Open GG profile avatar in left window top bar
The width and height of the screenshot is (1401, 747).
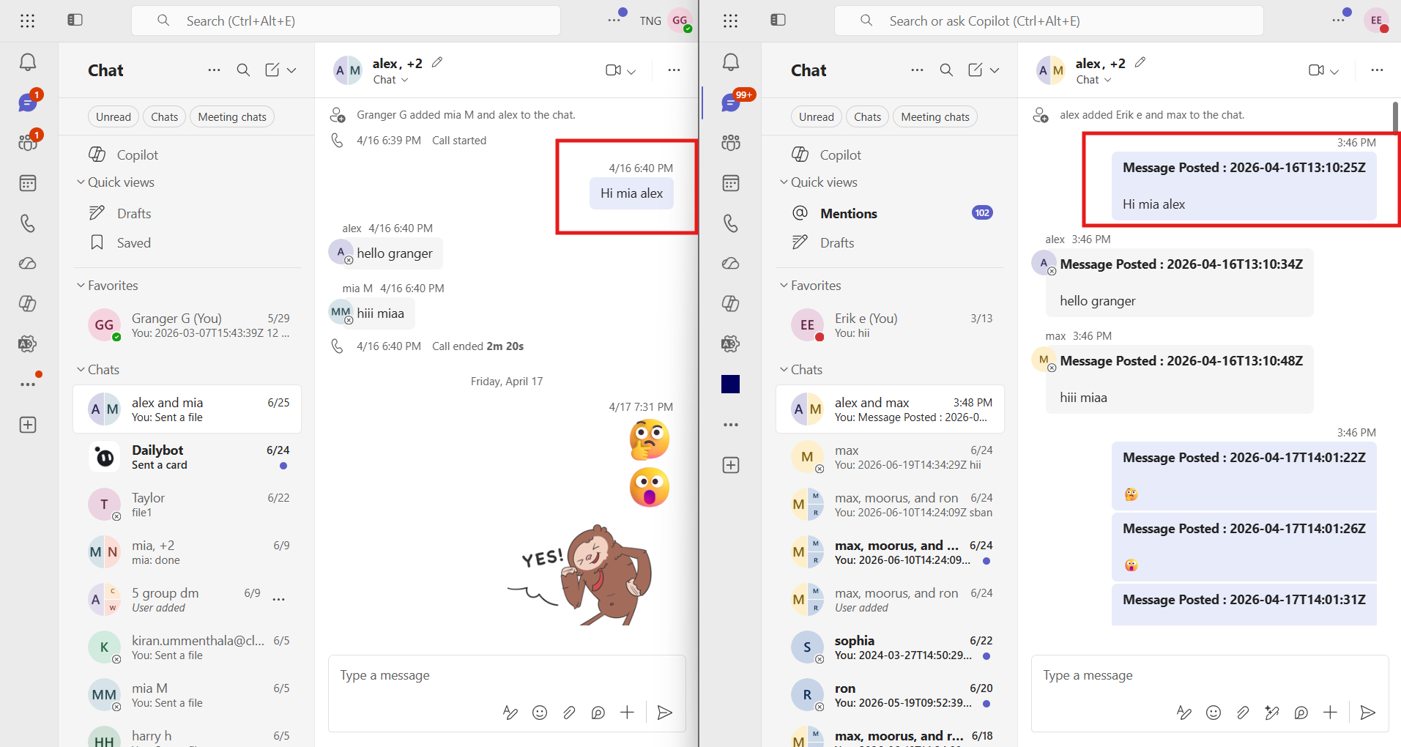point(680,21)
